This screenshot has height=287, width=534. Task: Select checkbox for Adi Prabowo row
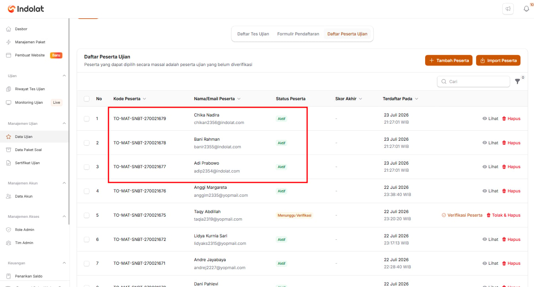[x=87, y=167]
